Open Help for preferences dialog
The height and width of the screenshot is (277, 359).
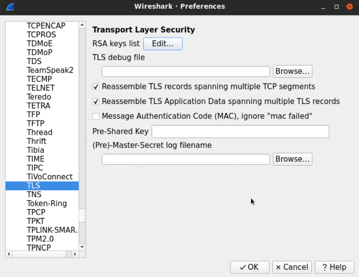point(334,267)
